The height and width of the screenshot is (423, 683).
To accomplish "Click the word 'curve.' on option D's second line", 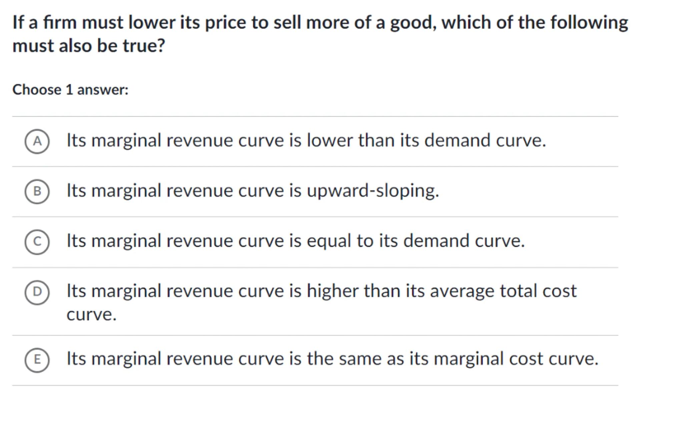I will [x=91, y=315].
